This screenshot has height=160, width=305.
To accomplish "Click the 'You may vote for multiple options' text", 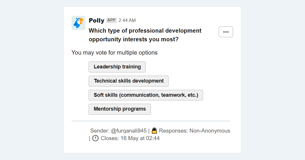I will (114, 53).
